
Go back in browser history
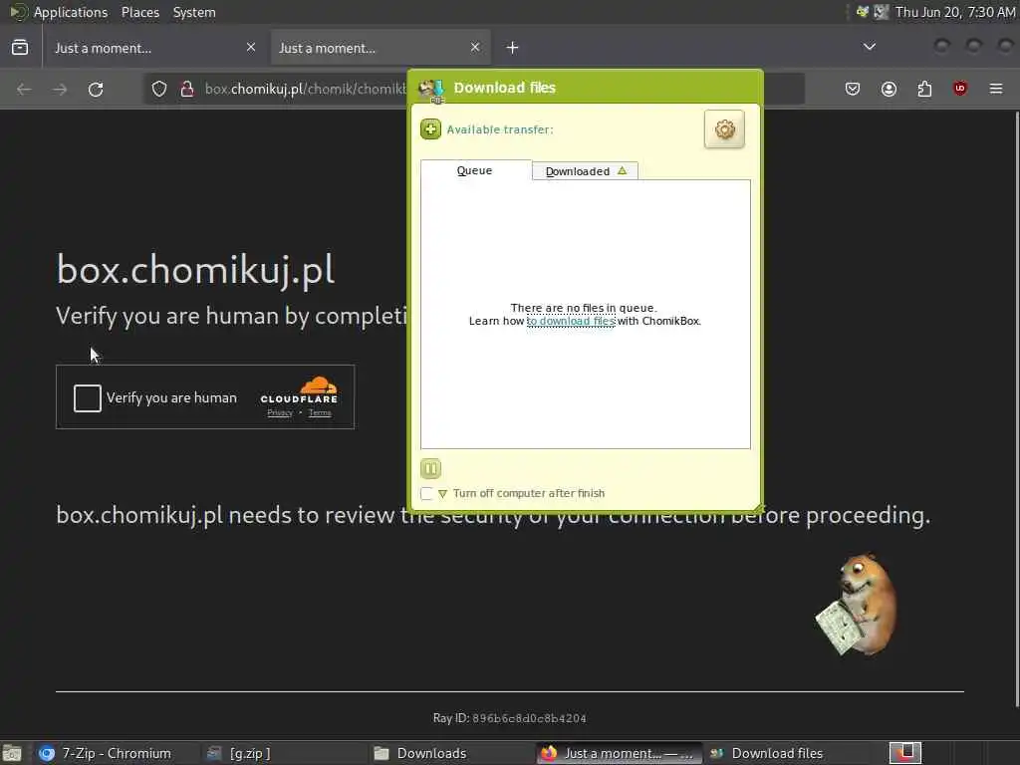pos(24,89)
